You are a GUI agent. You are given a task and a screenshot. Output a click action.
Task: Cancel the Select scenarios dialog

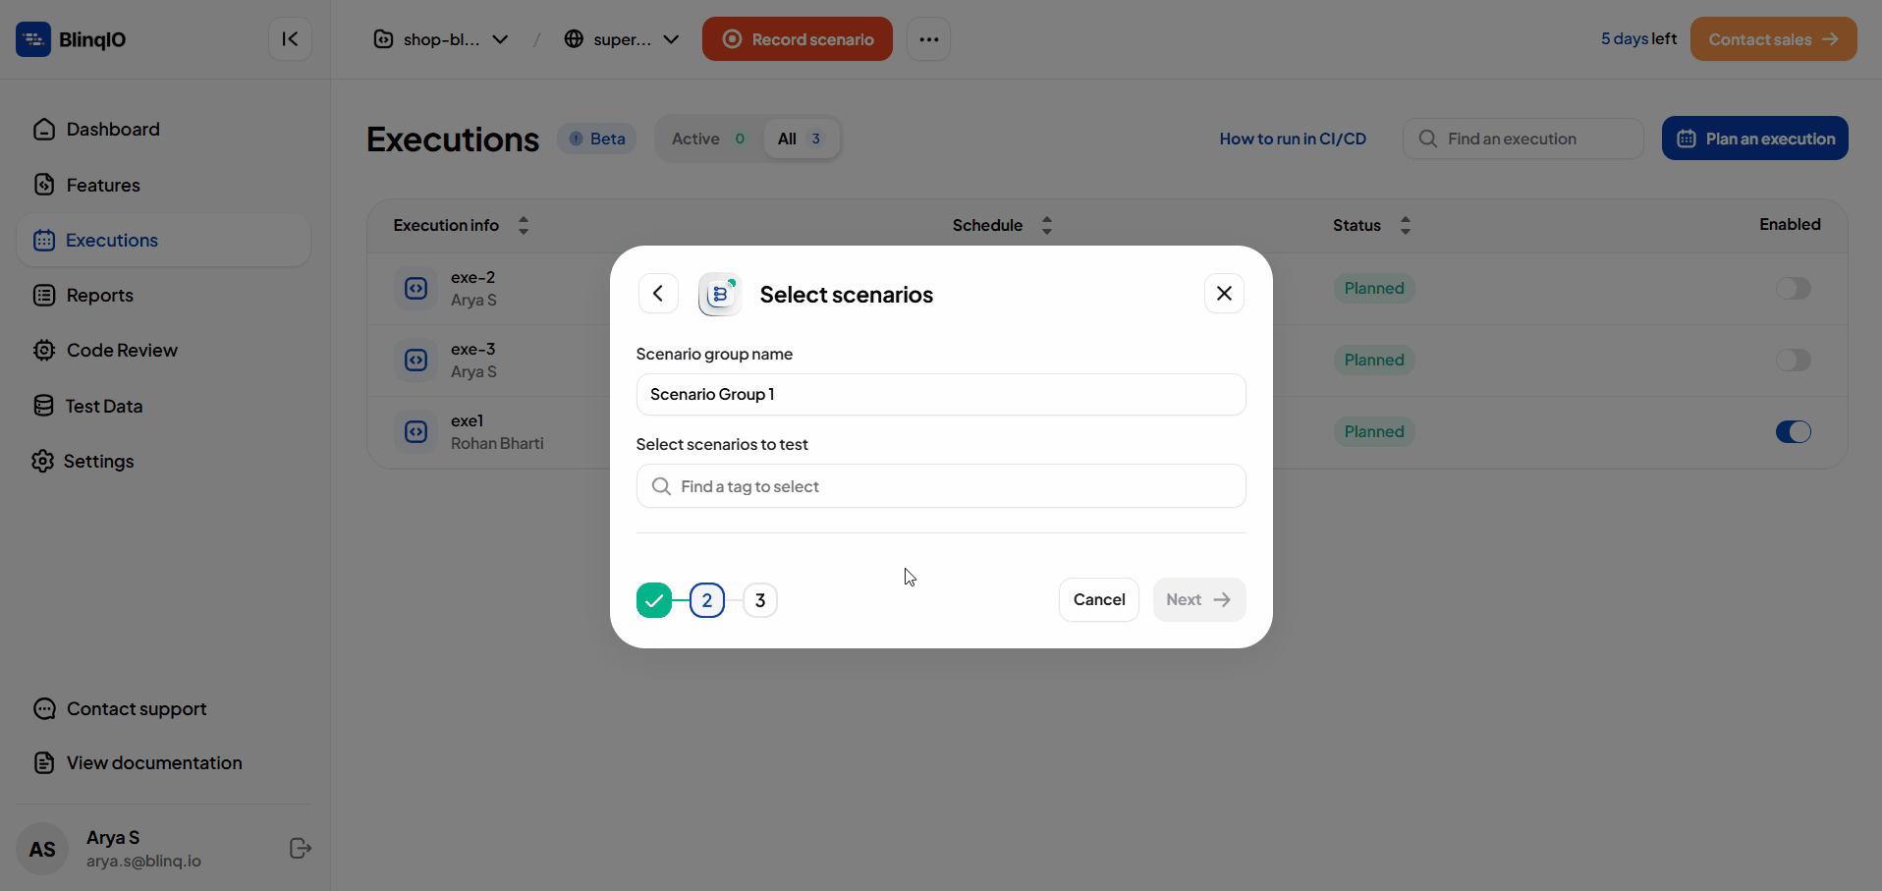click(1099, 600)
